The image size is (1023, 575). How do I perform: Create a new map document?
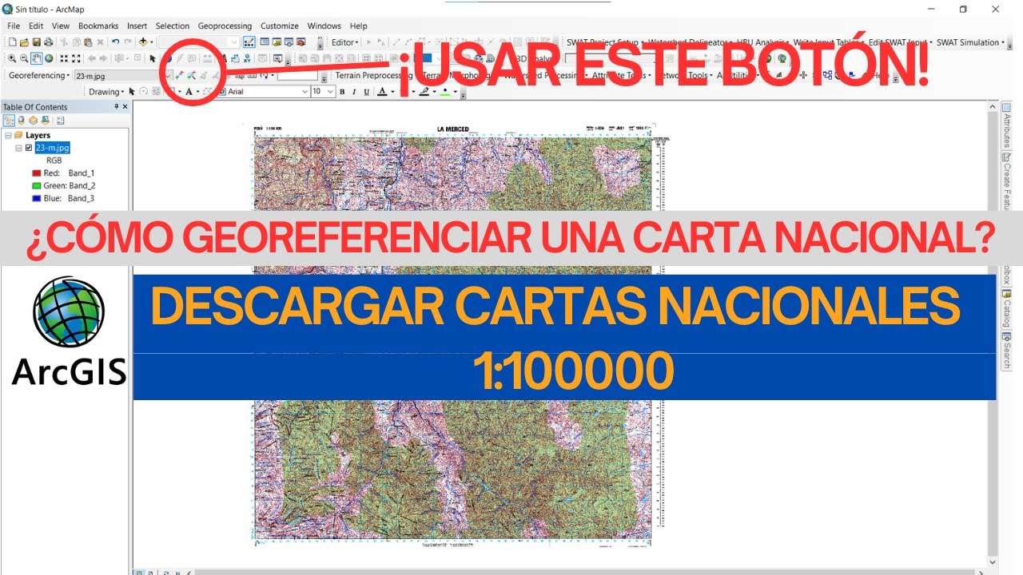point(13,42)
